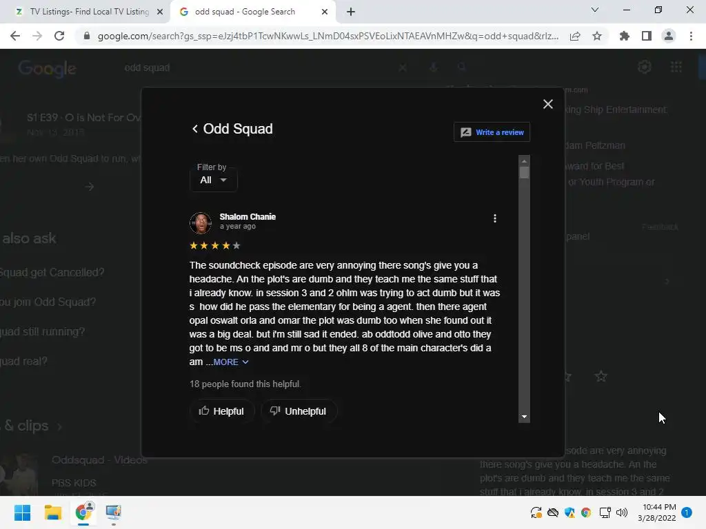Click the reviews scrollbar thumb
Screen dimensions: 706x529
[524, 173]
